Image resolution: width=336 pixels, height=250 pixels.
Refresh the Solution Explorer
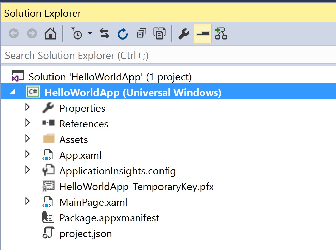[x=123, y=33]
